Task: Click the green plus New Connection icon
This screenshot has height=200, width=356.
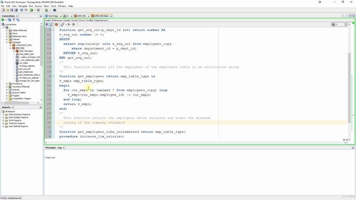Action: coord(3,20)
